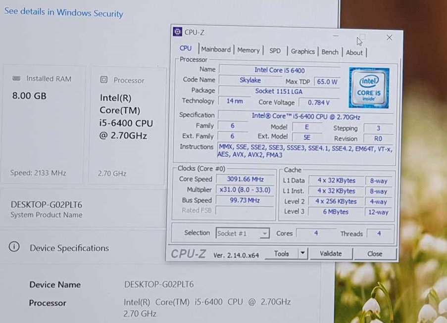Click the 14 nm technology value
The height and width of the screenshot is (323, 447).
(x=235, y=101)
